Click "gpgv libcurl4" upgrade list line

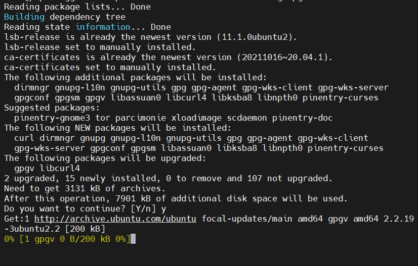(x=47, y=168)
